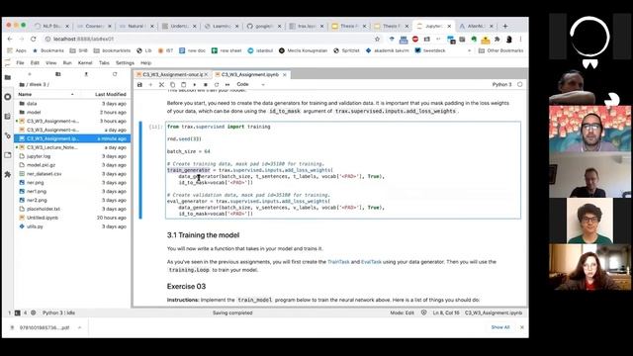
Task: Open the File menu in JupyterLab
Action: [20, 63]
